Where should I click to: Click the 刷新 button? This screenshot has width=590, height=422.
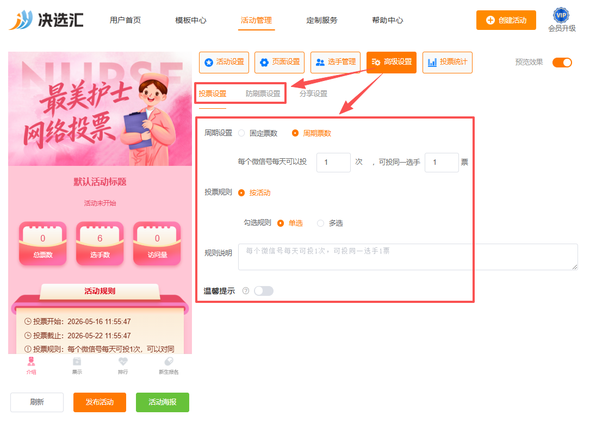tap(37, 402)
